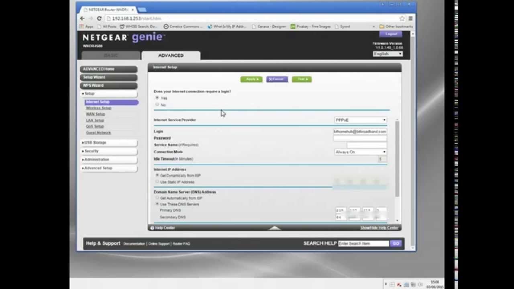Open WAN Setup in sidebar
Image resolution: width=514 pixels, height=289 pixels.
pos(95,114)
